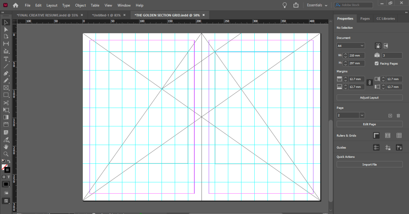Switch to FINAL CREATIVE RESUME.indd tab
The width and height of the screenshot is (409, 214).
coord(47,15)
